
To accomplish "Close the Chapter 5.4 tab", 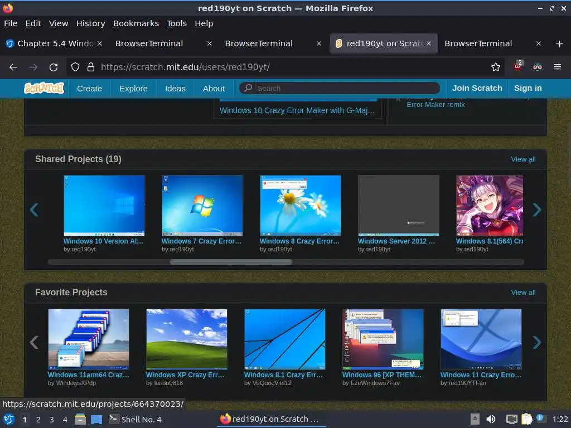I will click(100, 43).
